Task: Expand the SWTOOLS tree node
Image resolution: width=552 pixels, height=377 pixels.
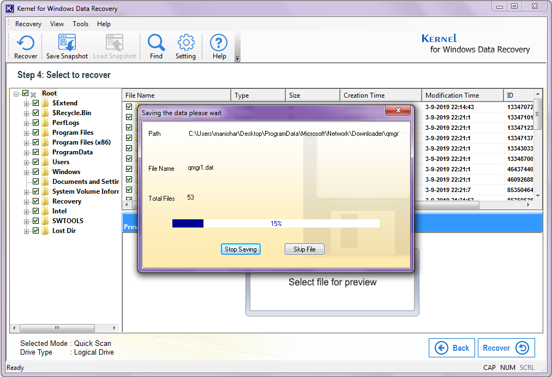Action: 26,222
